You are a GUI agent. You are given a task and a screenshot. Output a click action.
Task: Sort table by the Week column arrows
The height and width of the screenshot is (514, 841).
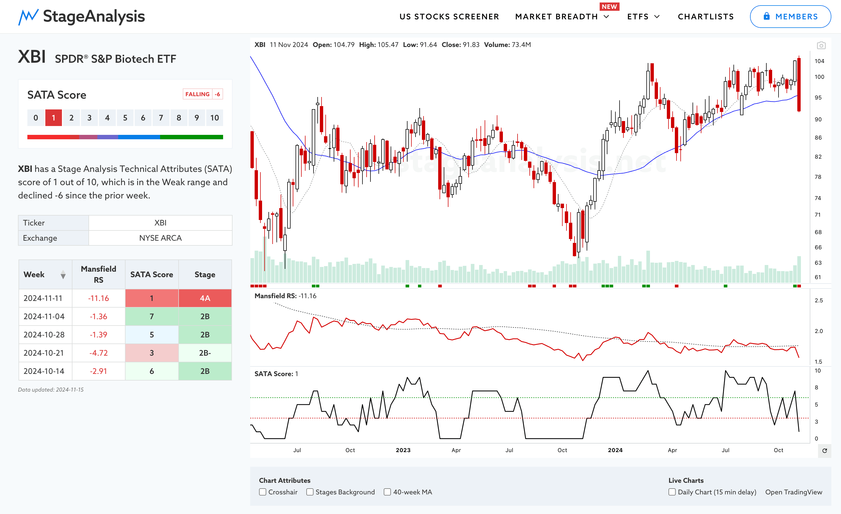point(63,275)
